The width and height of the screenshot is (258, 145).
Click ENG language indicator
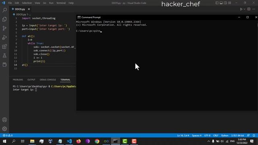click(232, 141)
